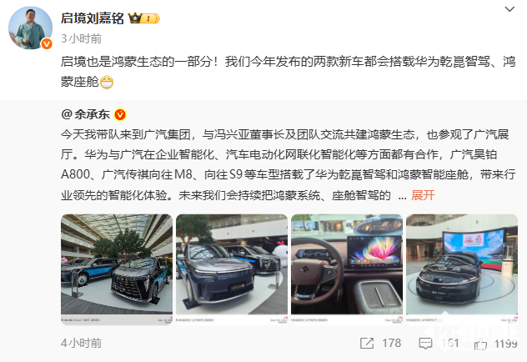Click the 4小时前 quoted post timestamp

coord(82,343)
